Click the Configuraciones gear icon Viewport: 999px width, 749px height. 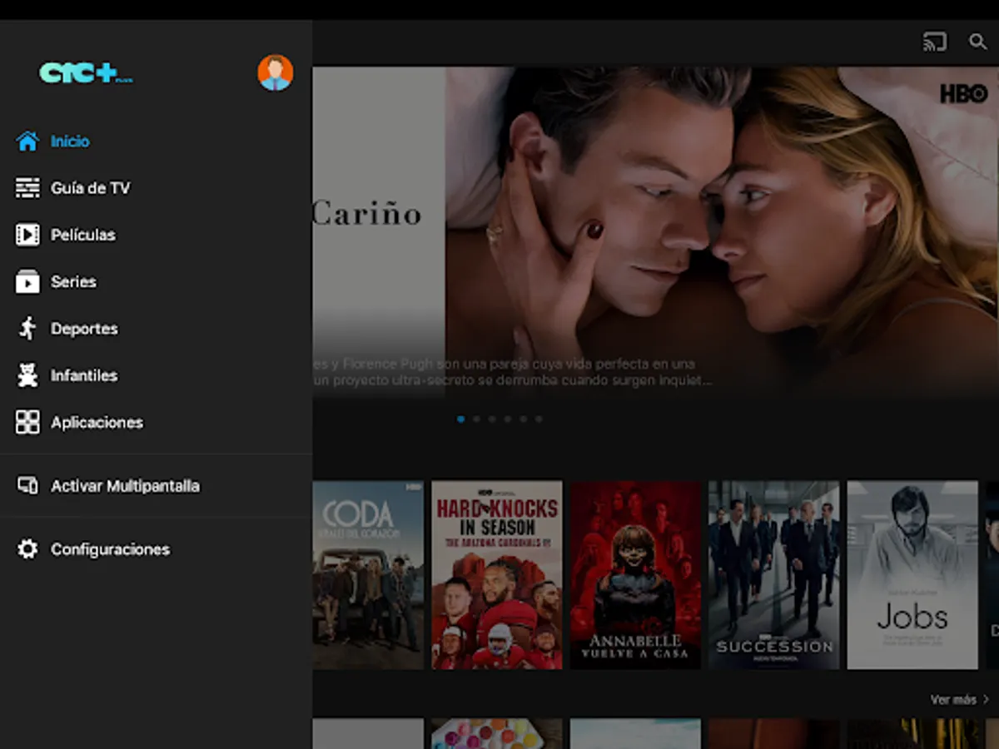click(x=27, y=549)
